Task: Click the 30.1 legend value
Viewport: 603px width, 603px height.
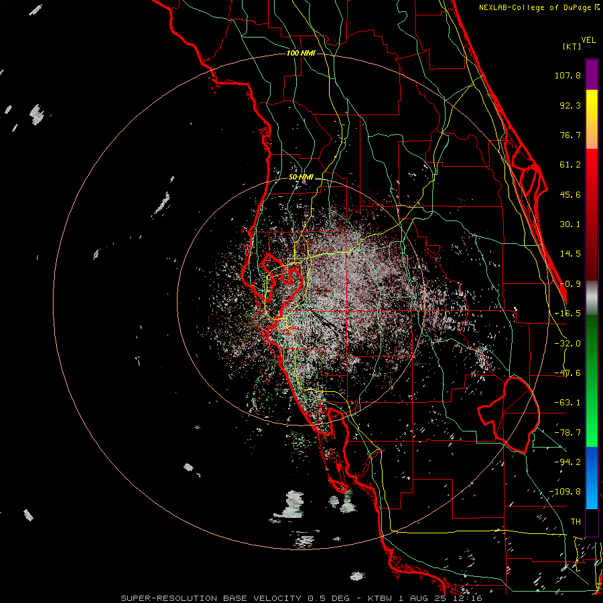Action: [570, 224]
